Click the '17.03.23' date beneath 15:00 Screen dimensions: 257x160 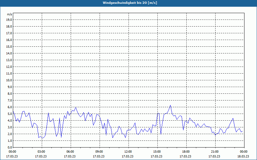pos(156,156)
